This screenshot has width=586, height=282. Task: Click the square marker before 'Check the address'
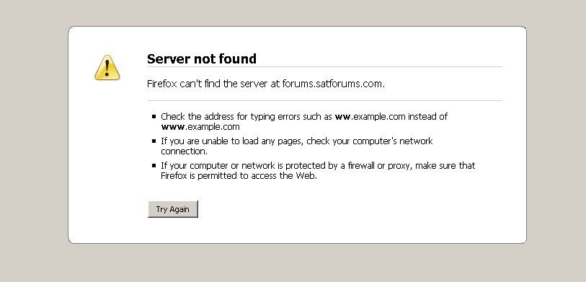(x=154, y=117)
